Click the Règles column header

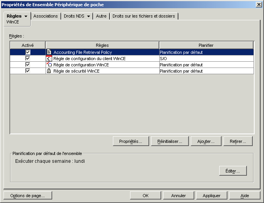point(102,45)
